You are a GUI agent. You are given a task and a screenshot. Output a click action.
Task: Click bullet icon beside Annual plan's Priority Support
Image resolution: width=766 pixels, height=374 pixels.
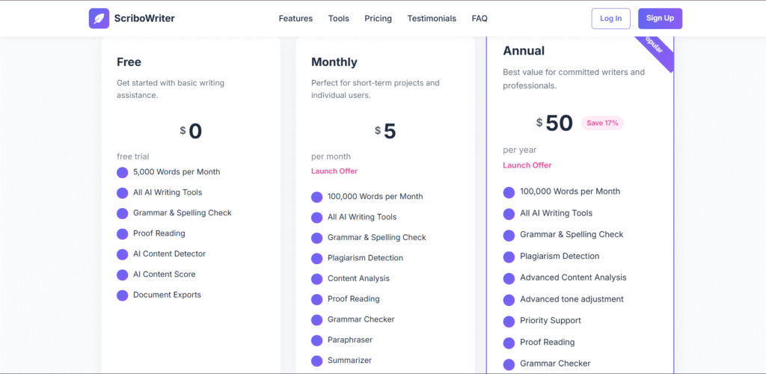pyautogui.click(x=509, y=321)
